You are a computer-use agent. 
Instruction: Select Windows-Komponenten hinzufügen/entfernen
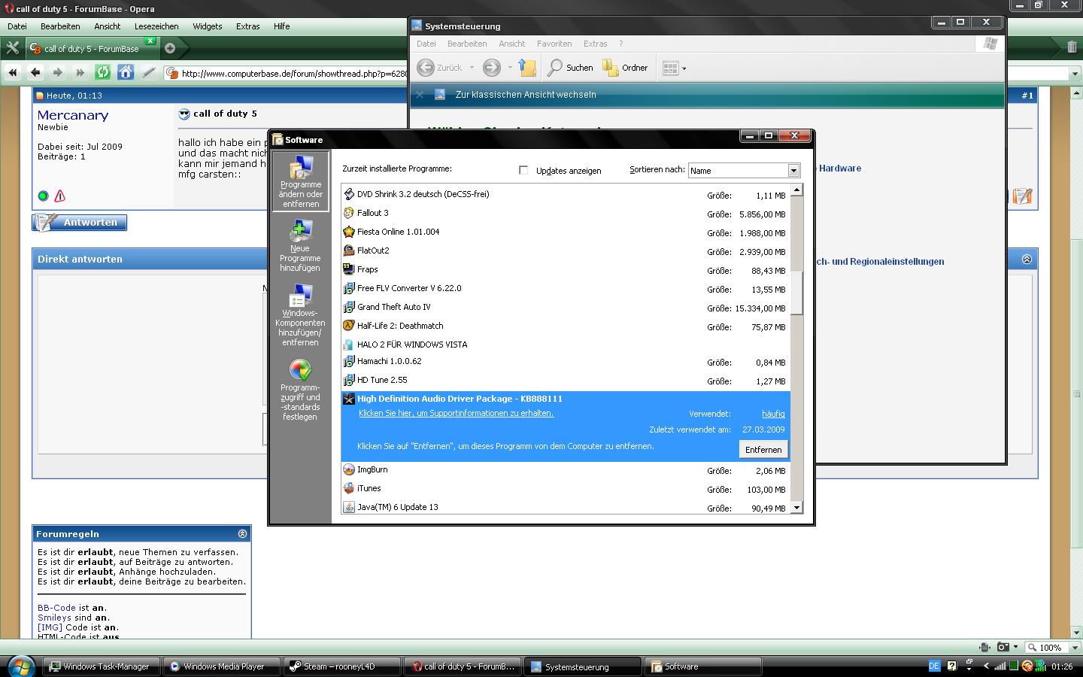tap(300, 315)
